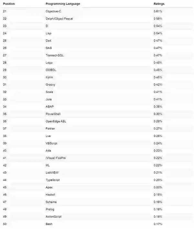This screenshot has height=229, width=194.
Task: Select the Kotlin table entry
Action: tap(49, 77)
